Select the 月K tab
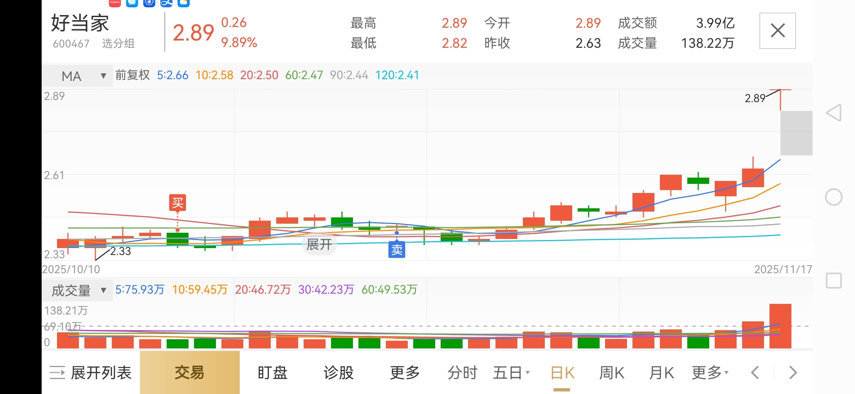855x394 pixels. click(661, 373)
